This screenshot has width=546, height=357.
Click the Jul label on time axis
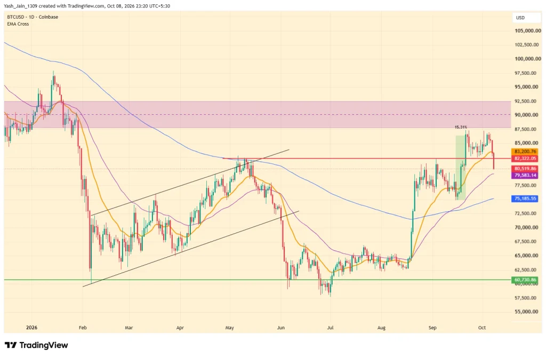[x=331, y=328]
